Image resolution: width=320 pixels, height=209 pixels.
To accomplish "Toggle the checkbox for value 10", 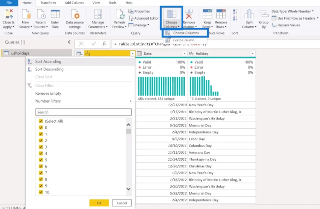I will click(x=41, y=192).
